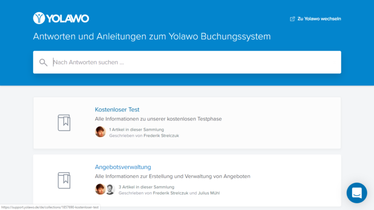Click text 3 Artikel in dieser Sammlung

point(146,187)
